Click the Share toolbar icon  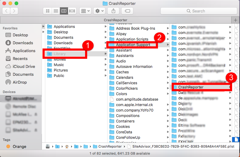coord(113,11)
